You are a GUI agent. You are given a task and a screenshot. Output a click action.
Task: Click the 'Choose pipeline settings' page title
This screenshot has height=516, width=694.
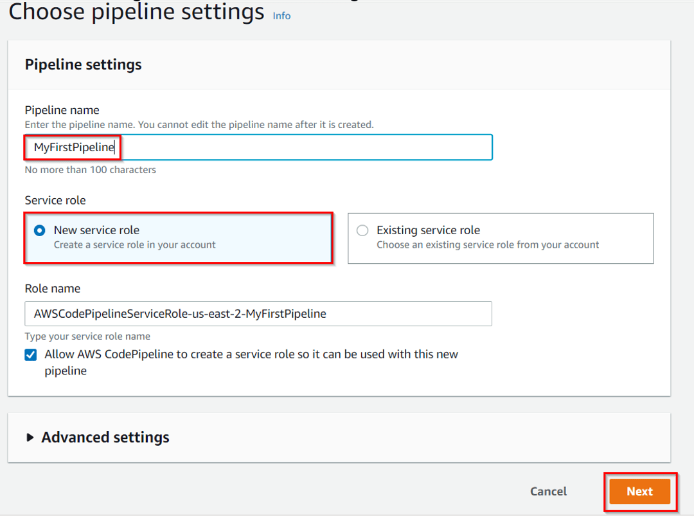tap(136, 12)
